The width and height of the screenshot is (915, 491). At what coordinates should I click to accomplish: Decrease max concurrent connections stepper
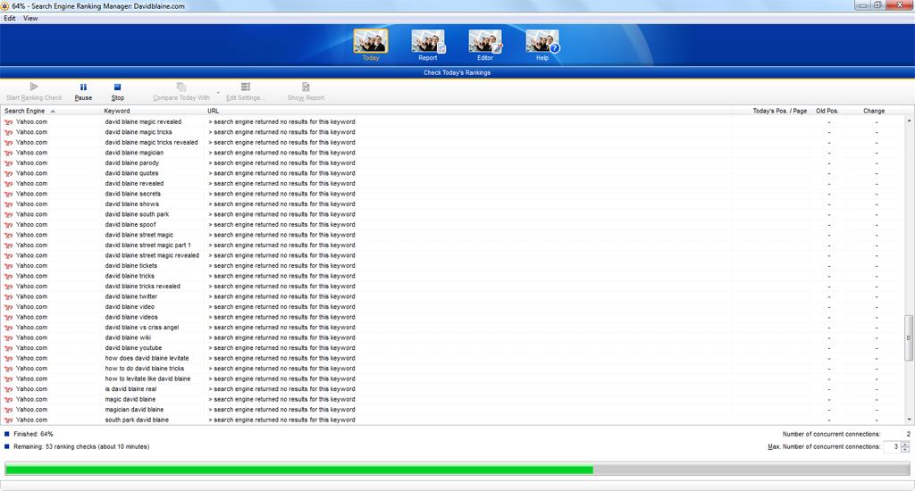tap(905, 450)
